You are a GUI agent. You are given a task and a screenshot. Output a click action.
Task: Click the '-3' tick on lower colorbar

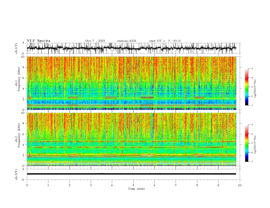252,125
